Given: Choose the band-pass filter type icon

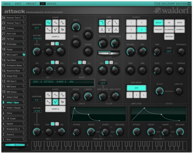Looking at the screenshot, I should [102, 30].
